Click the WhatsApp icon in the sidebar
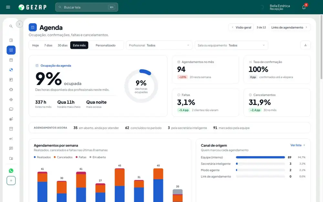323x202 pixels. point(11,171)
